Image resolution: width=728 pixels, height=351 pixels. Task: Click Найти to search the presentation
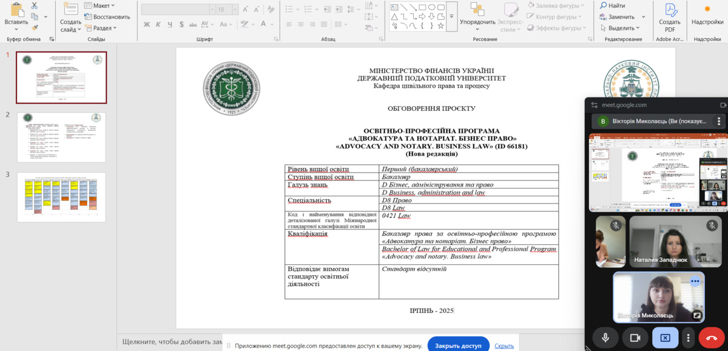(x=613, y=5)
